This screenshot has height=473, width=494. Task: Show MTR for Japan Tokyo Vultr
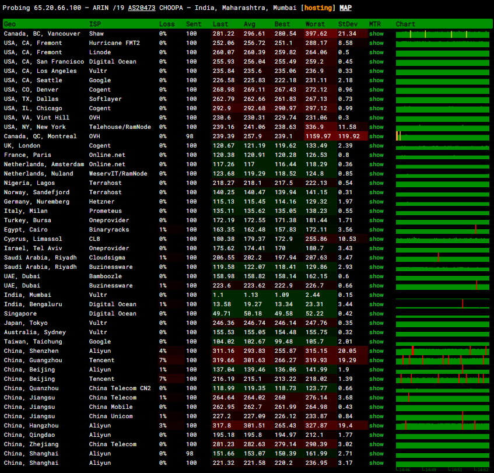tap(376, 323)
